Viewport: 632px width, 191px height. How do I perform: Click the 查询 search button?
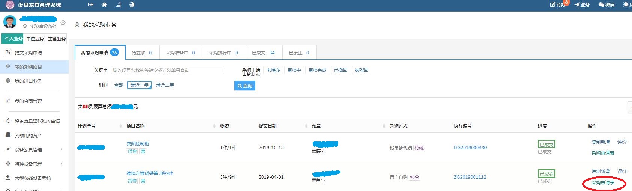(x=244, y=86)
